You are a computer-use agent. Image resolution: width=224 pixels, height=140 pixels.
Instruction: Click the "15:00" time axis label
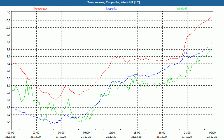click(137, 133)
